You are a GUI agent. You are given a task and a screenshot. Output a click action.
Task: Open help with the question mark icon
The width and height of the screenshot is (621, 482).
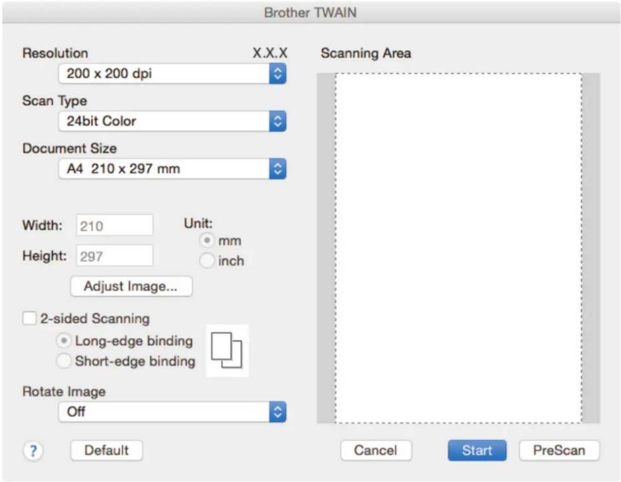click(x=33, y=451)
